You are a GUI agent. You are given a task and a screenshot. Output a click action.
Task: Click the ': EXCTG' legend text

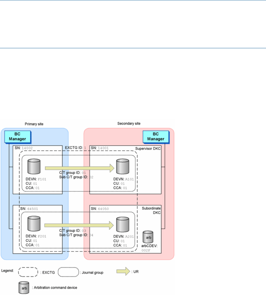click(48, 272)
